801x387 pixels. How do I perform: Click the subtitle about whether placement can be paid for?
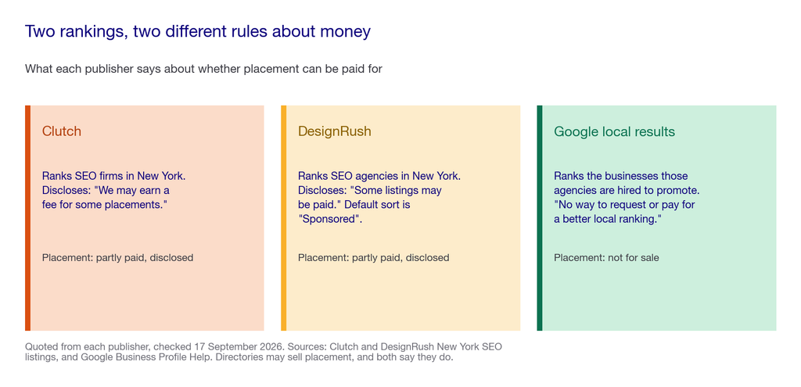(x=203, y=69)
